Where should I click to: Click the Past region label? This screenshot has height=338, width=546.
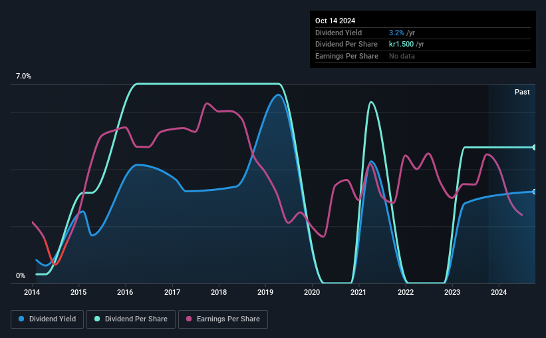(522, 92)
